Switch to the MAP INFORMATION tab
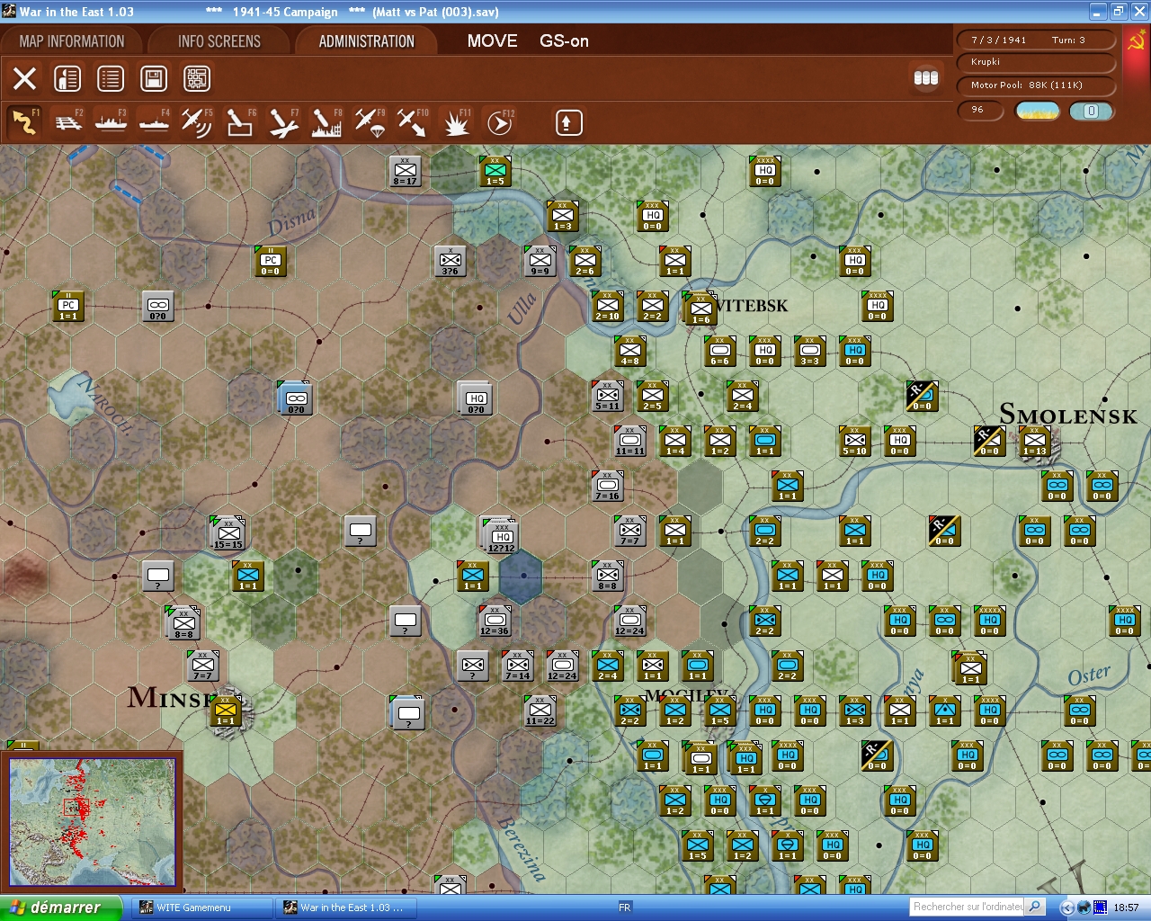This screenshot has width=1151, height=921. (x=72, y=41)
